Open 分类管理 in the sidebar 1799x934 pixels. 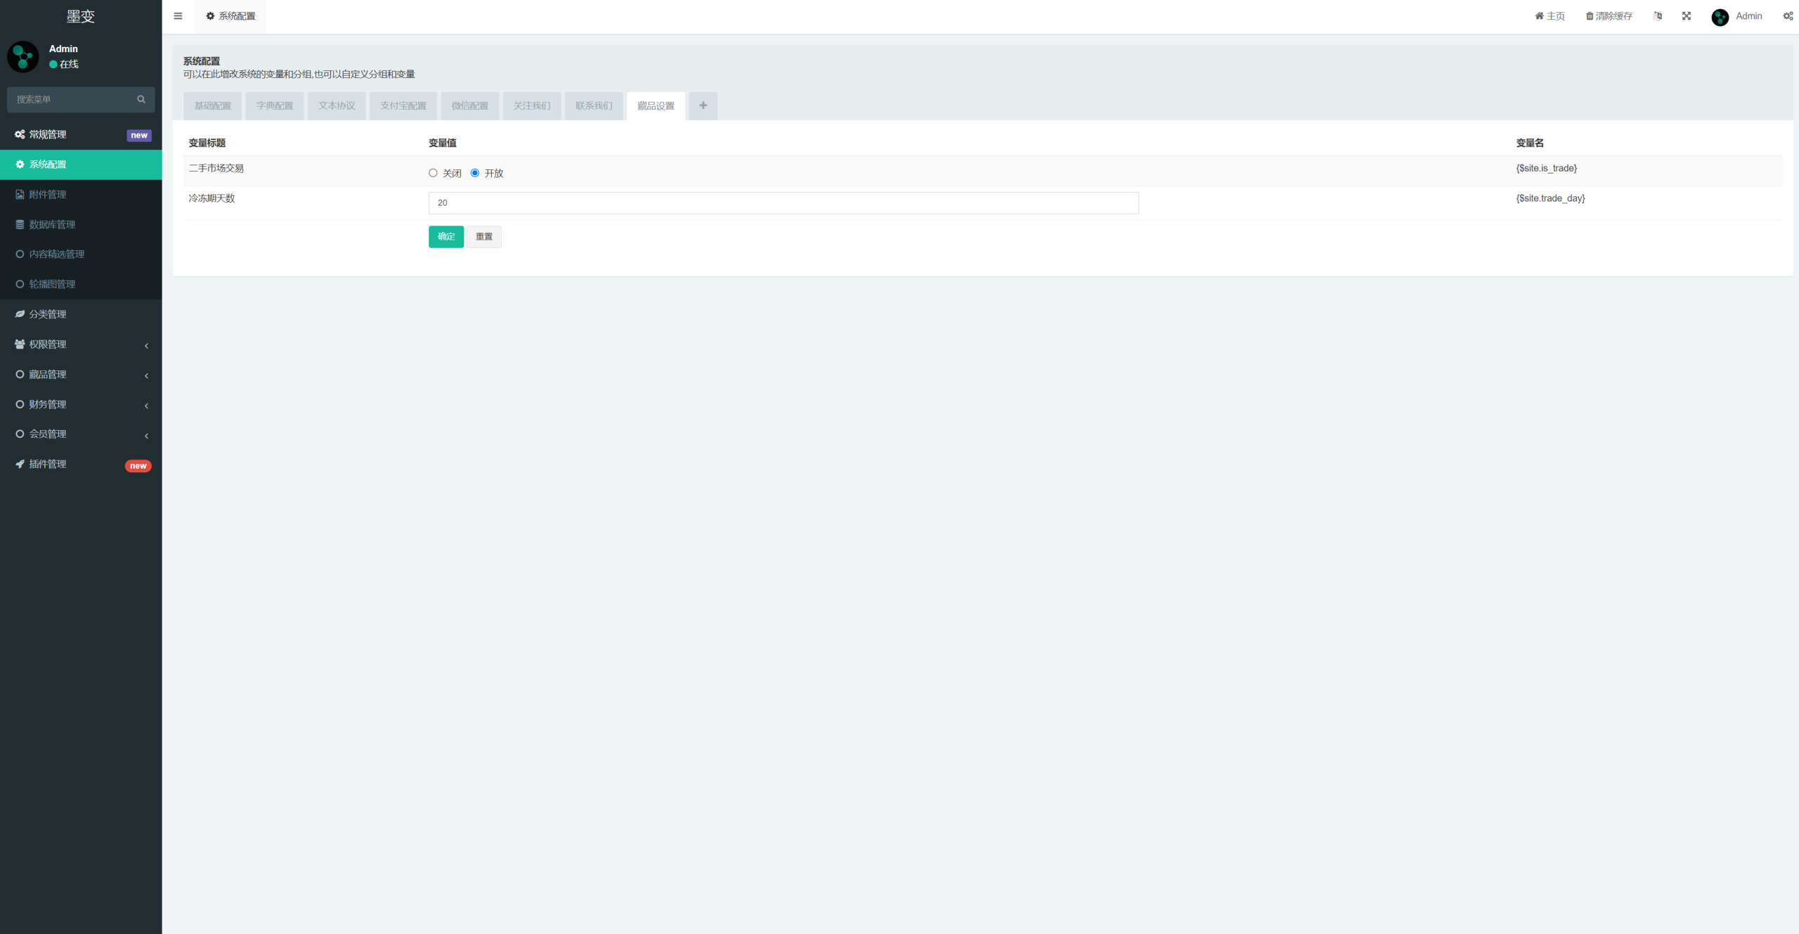coord(81,314)
